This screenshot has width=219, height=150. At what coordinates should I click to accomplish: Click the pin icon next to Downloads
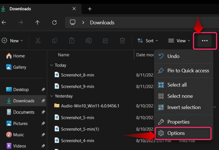43,101
